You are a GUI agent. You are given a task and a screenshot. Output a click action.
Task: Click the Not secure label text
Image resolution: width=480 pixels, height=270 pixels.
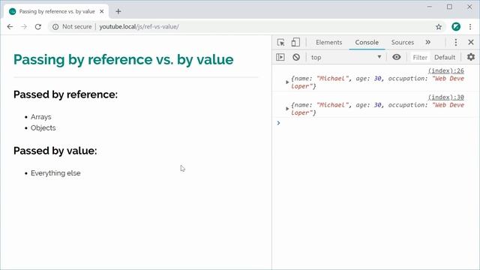coord(76,27)
